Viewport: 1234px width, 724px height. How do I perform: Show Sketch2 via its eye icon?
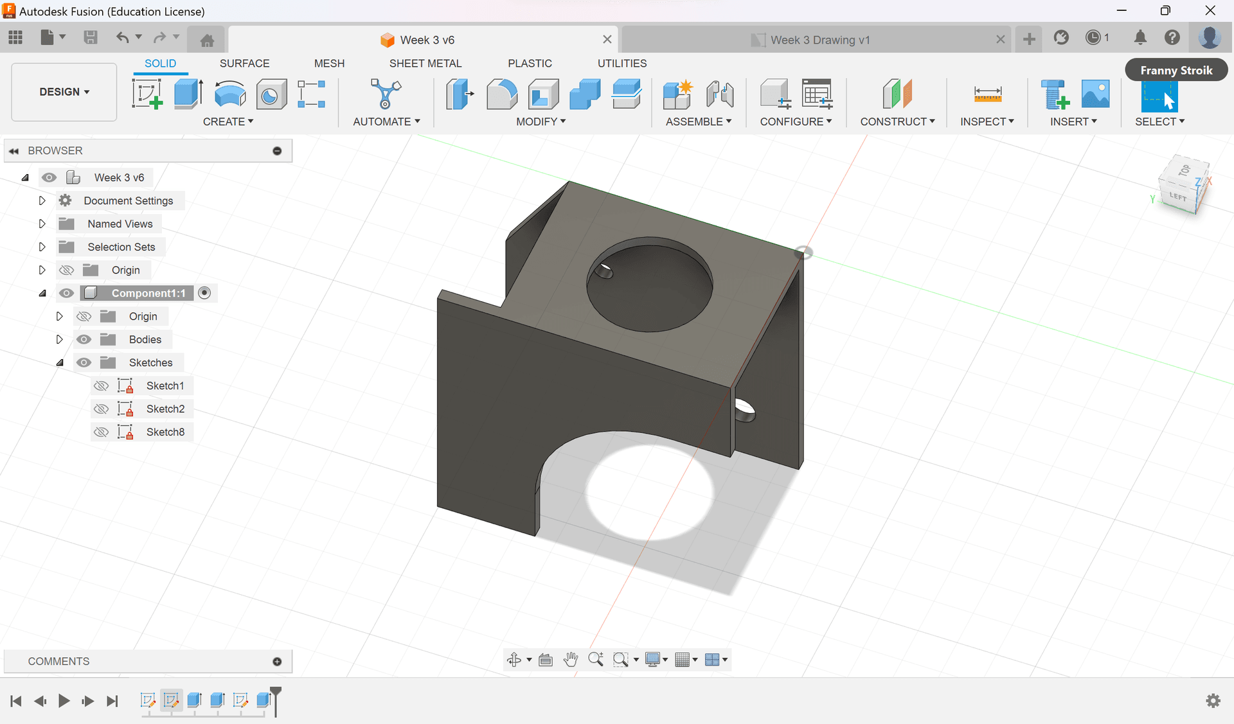pyautogui.click(x=102, y=409)
